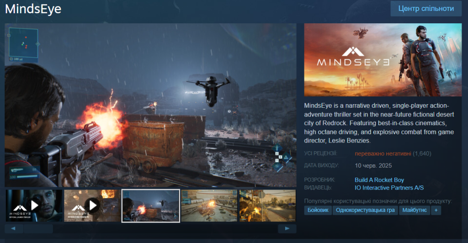This screenshot has width=468, height=243.
Task: Select the rainy drone combat screenshot thumbnail
Action: point(151,206)
